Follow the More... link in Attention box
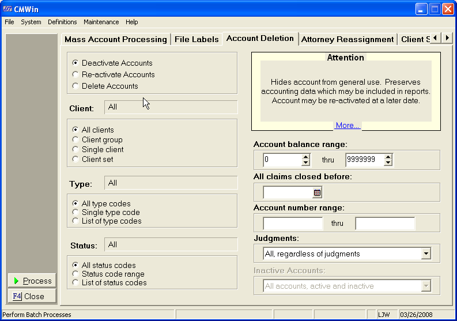This screenshot has width=457, height=321. click(348, 125)
